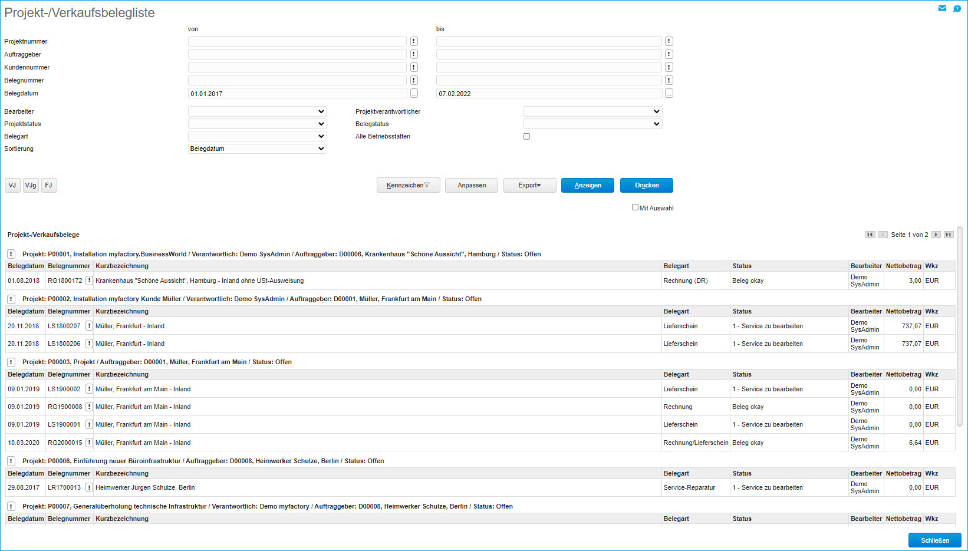Viewport: 968px width, 551px height.
Task: Click the Anzeigen button
Action: pyautogui.click(x=587, y=185)
